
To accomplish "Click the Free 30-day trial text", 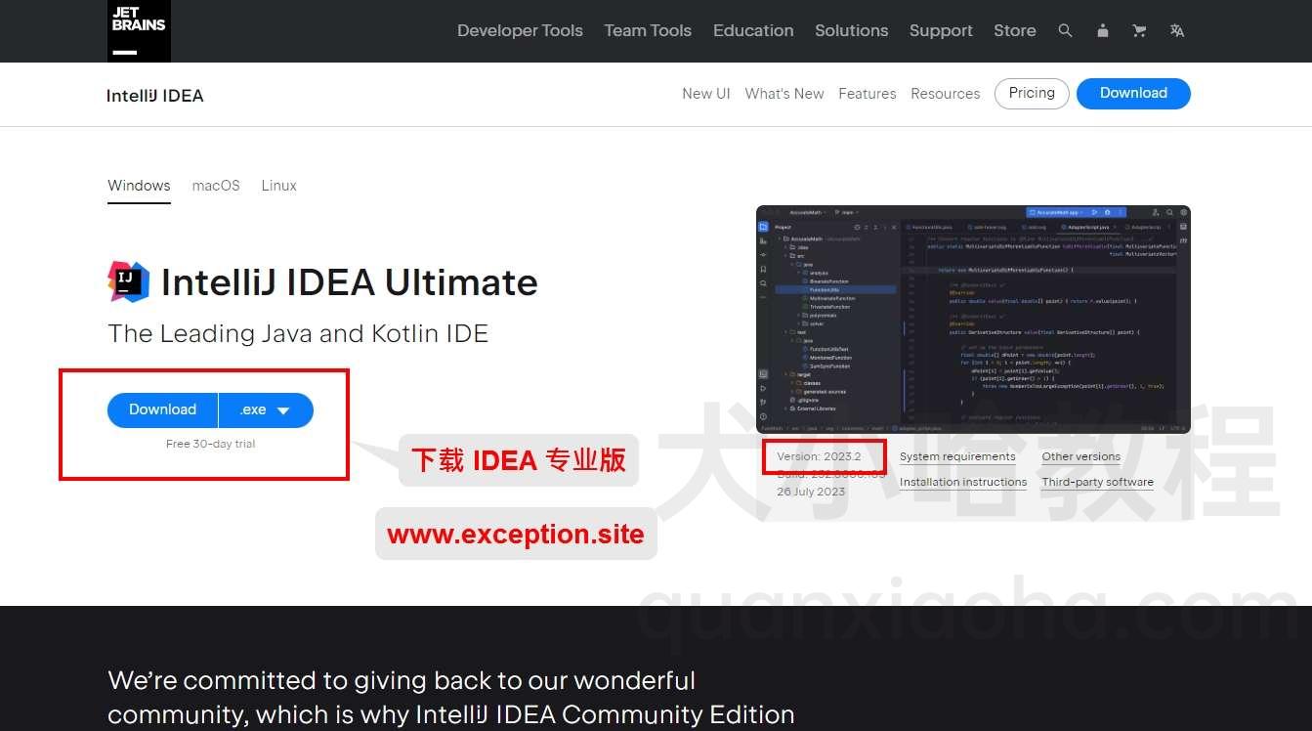I will pos(210,444).
